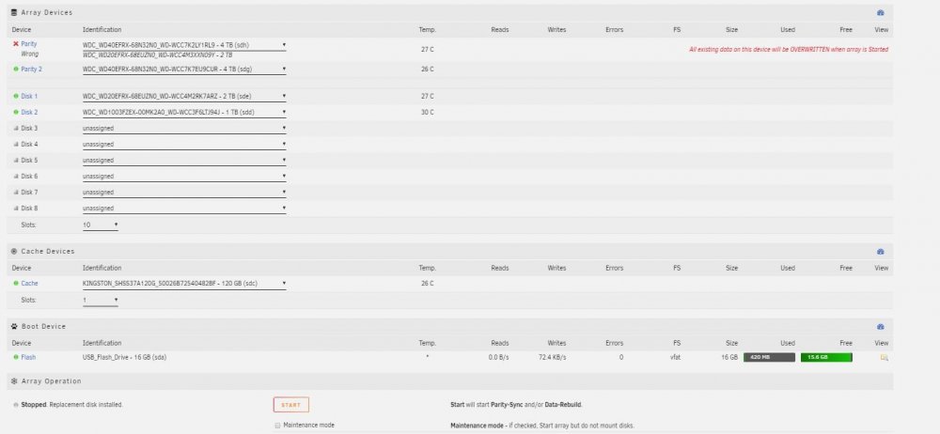Image resolution: width=940 pixels, height=434 pixels.
Task: Enable the Maintenance mode checkbox
Action: point(277,425)
